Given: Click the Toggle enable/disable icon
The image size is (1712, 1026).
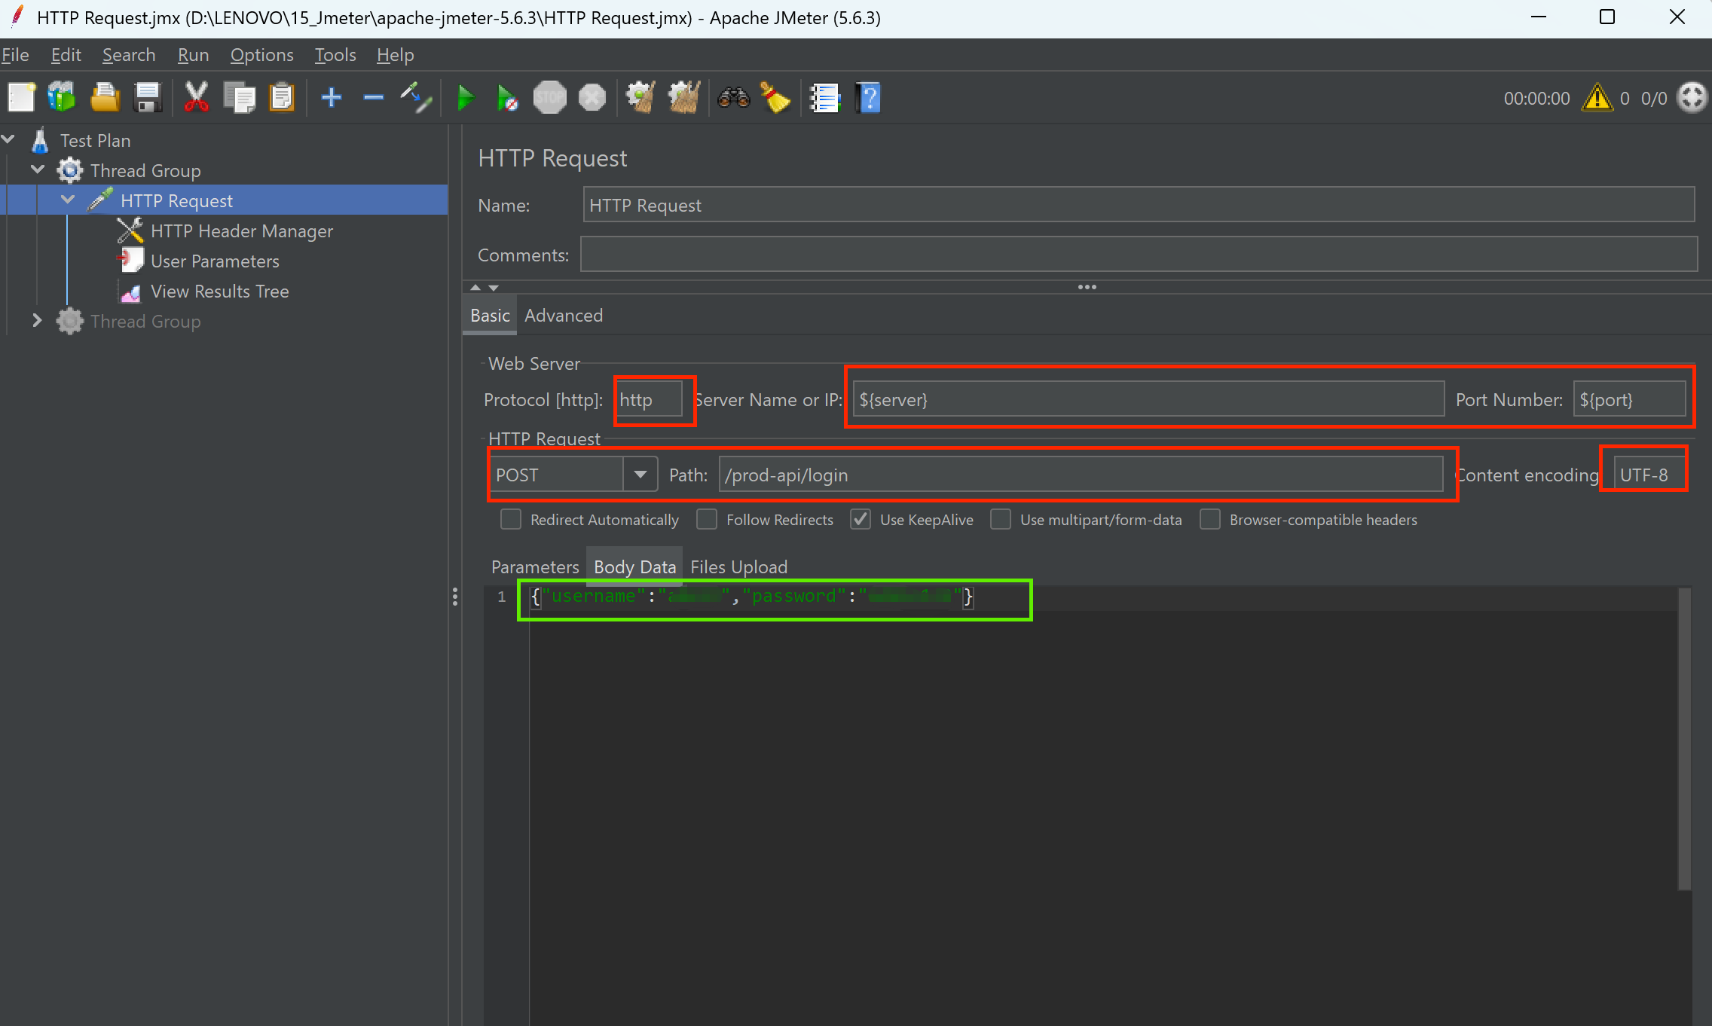Looking at the screenshot, I should [416, 98].
